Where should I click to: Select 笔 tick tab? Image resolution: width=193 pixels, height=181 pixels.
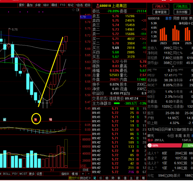(95, 178)
